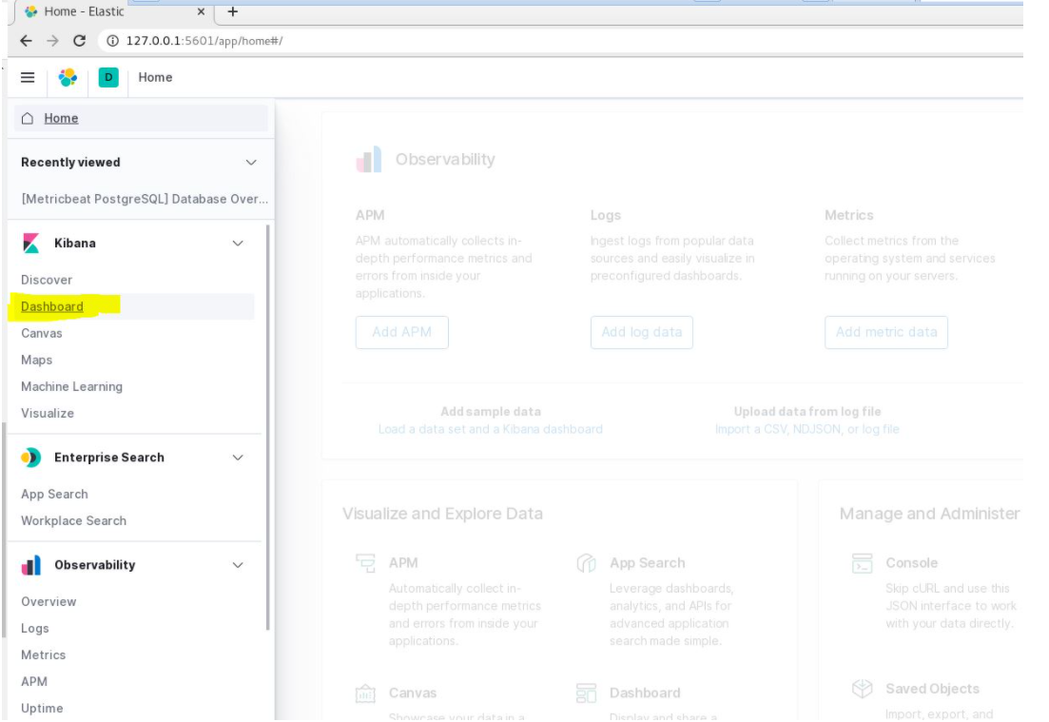1049x722 pixels.
Task: Open Canvas in the Kibana menu
Action: [x=42, y=333]
